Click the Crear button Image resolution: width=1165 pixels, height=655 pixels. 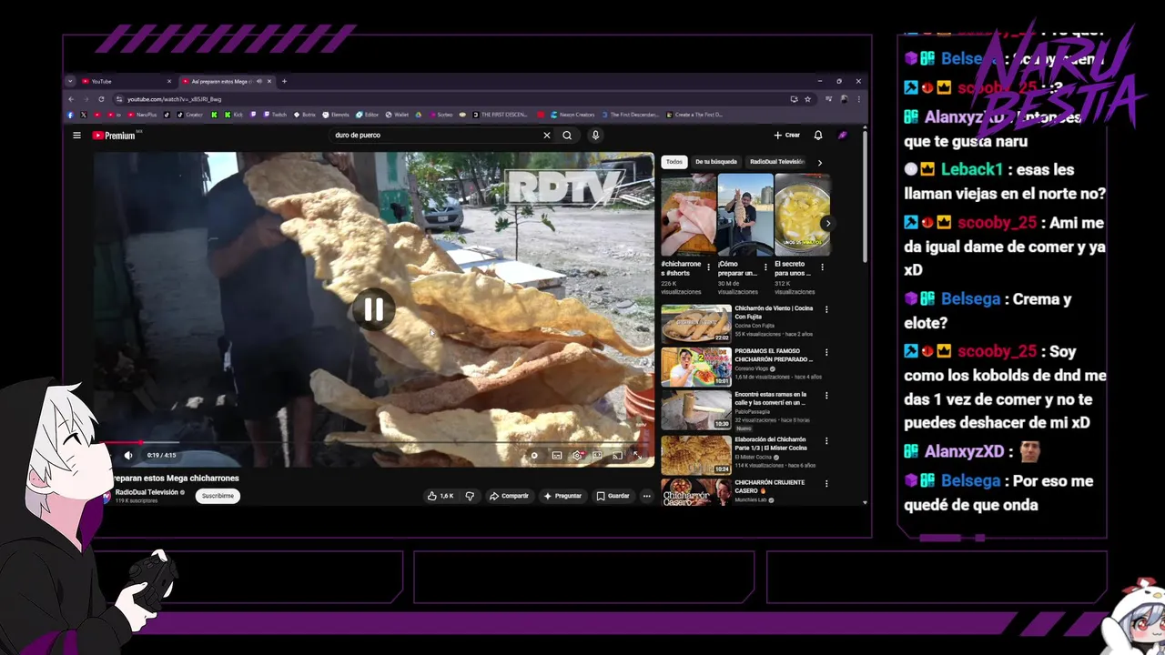coord(787,136)
